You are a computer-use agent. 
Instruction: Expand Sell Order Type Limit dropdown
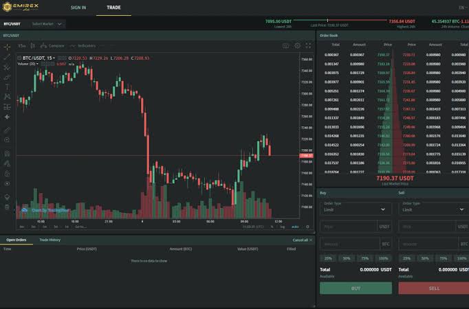(434, 209)
